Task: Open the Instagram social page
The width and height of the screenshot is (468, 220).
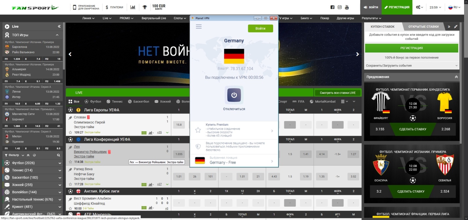Action: [x=340, y=7]
